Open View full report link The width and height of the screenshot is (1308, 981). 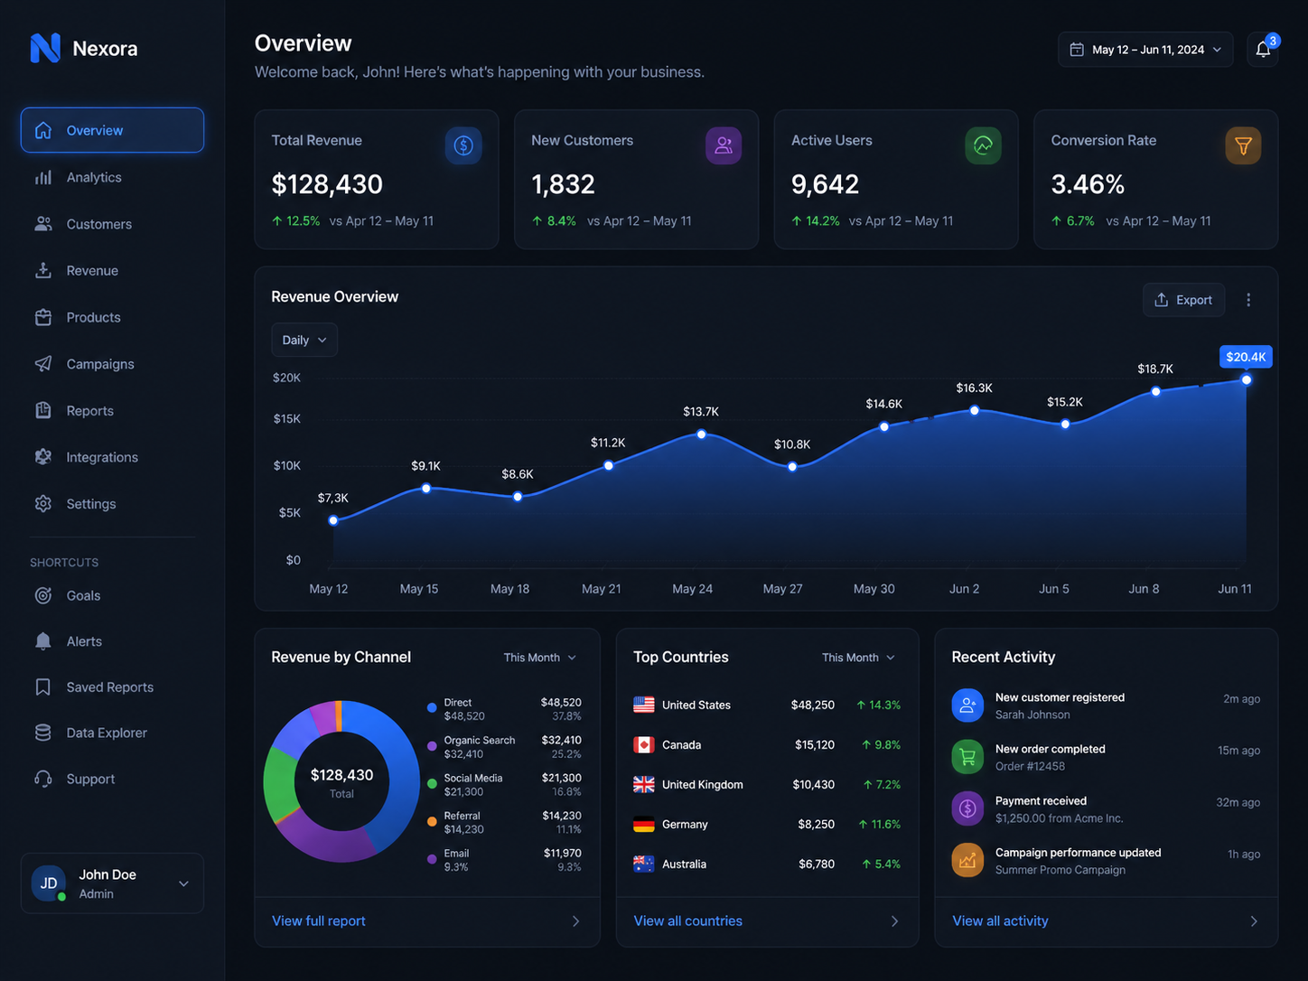point(319,921)
